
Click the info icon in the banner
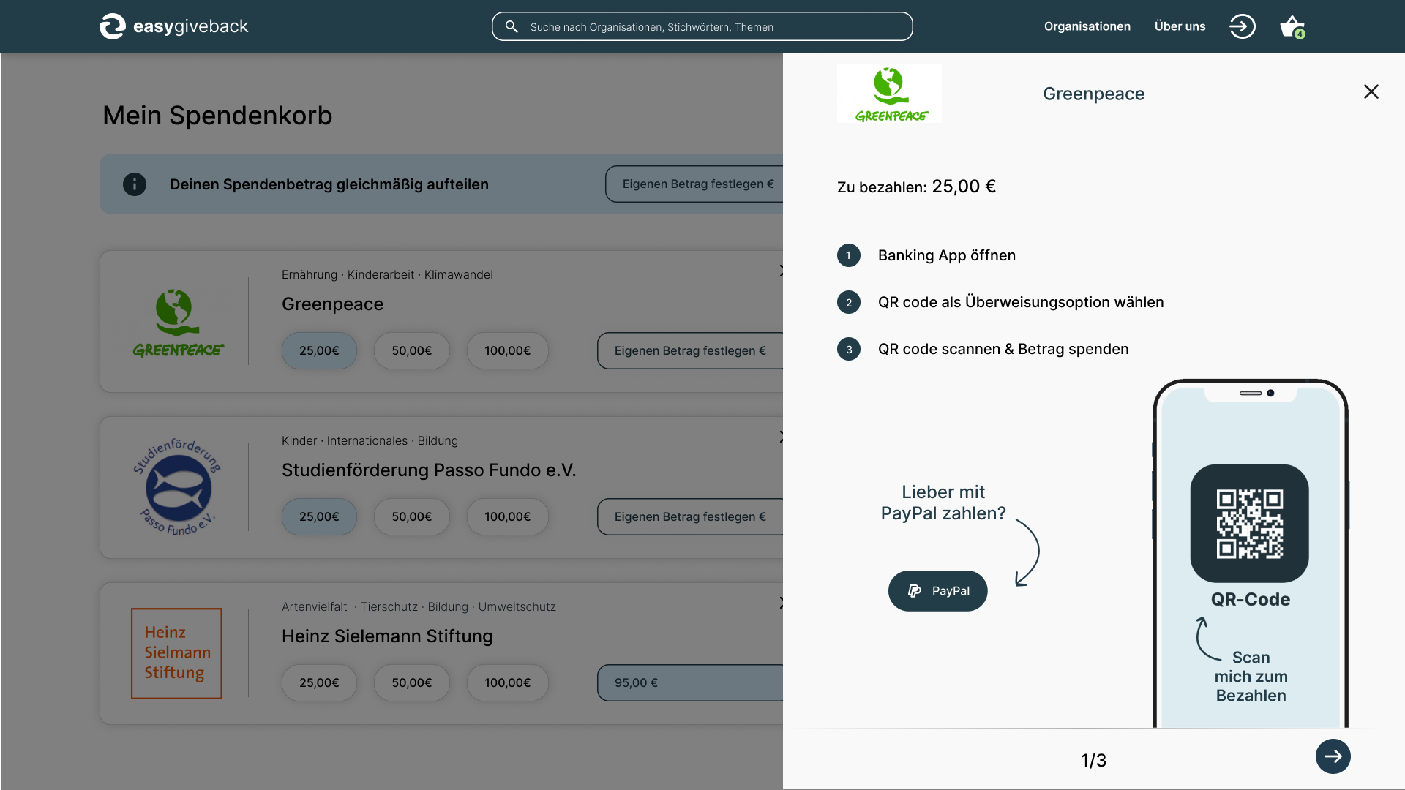point(135,184)
